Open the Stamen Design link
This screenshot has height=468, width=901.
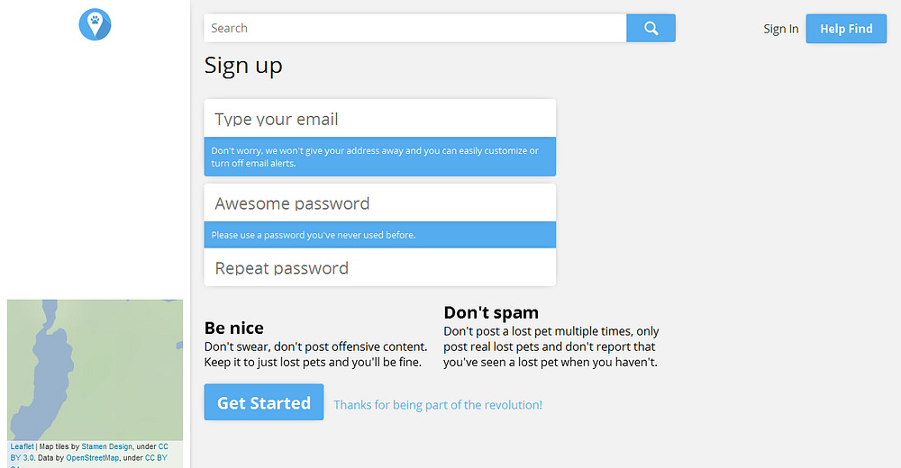(107, 446)
